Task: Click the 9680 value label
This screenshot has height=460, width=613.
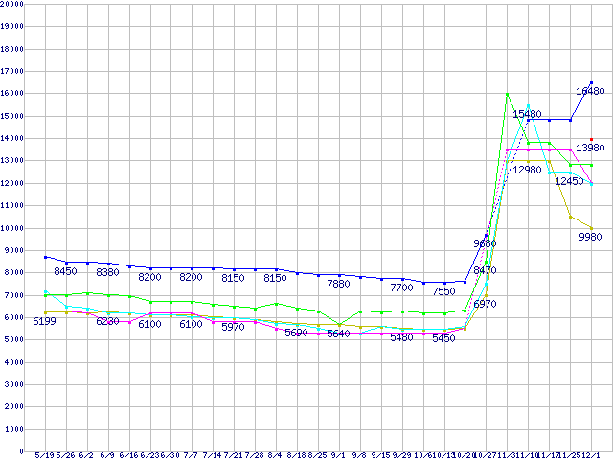Action: [486, 243]
